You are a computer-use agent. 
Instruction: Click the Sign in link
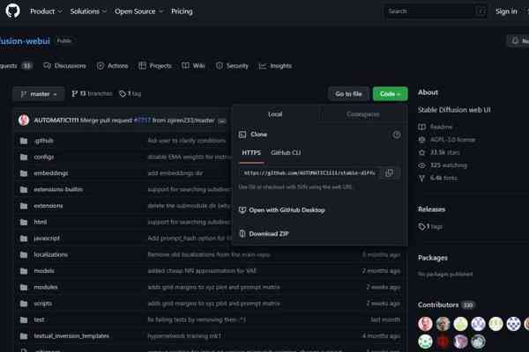coord(506,11)
